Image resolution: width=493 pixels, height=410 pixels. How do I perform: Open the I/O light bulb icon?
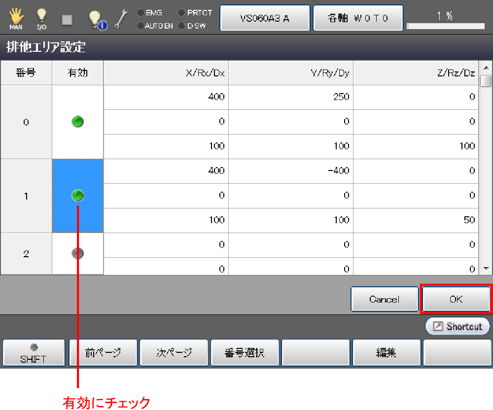coord(42,19)
